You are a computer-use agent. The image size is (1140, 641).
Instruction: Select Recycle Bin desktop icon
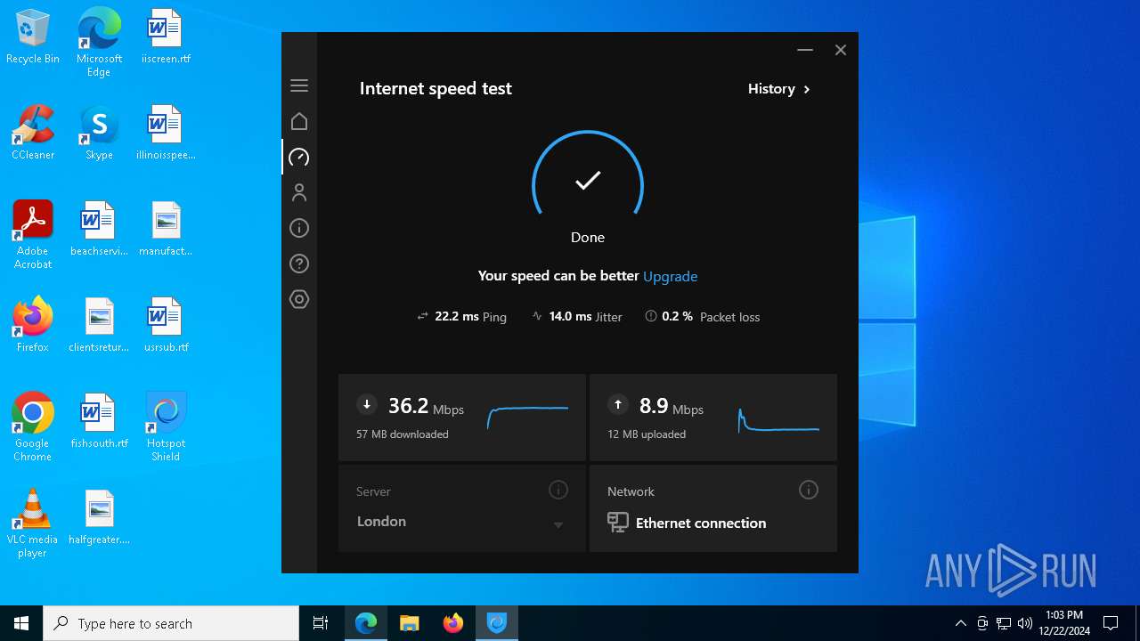(x=33, y=37)
